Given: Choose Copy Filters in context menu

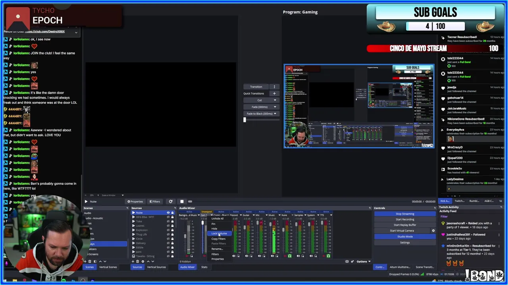Looking at the screenshot, I should tap(218, 239).
